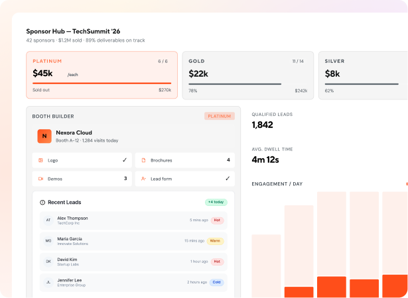Click the orange N logo of Nexora Cloud
Viewport: 408px width, 298px height.
(x=44, y=136)
